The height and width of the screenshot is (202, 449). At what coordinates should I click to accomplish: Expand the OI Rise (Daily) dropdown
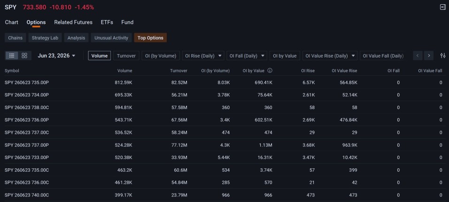(203, 56)
